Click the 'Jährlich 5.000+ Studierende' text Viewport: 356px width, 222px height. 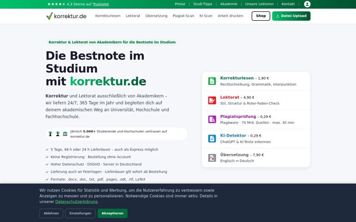[x=119, y=134]
